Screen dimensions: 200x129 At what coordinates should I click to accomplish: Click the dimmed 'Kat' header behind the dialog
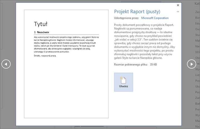[x=197, y=4]
